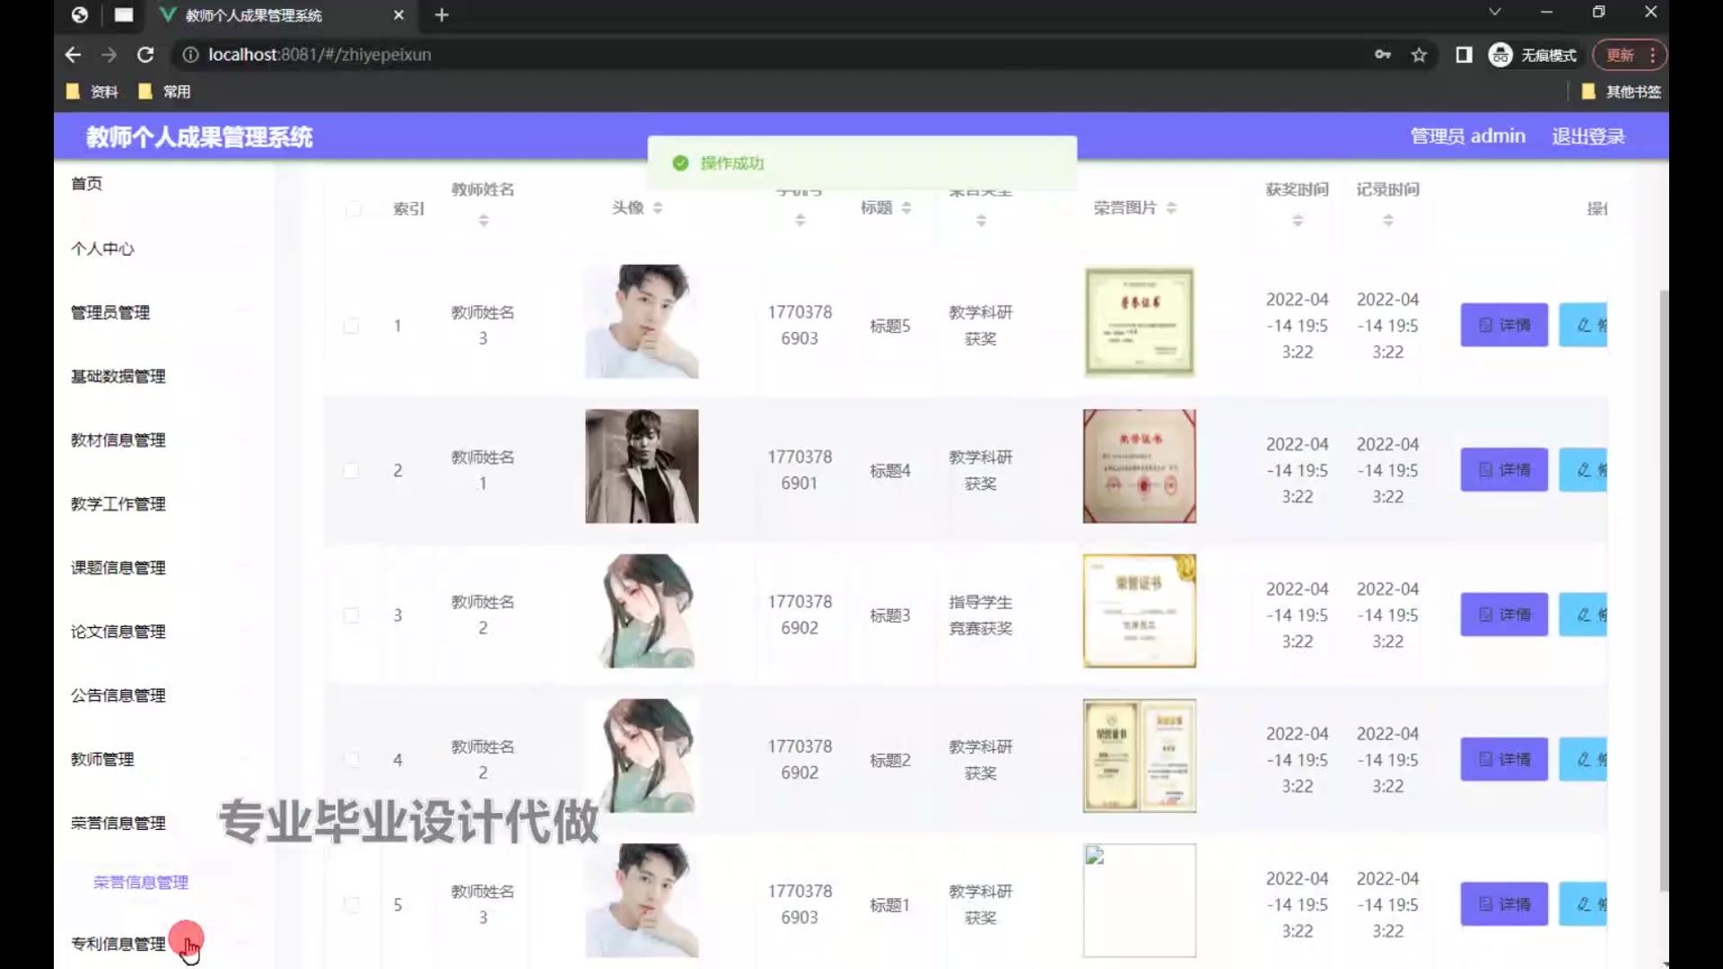
Task: Open the saved passwords key icon
Action: tap(1382, 55)
